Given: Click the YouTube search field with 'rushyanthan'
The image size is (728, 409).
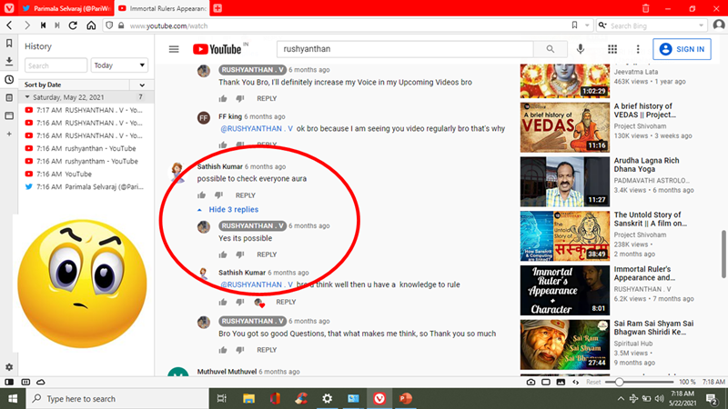Looking at the screenshot, I should (405, 49).
